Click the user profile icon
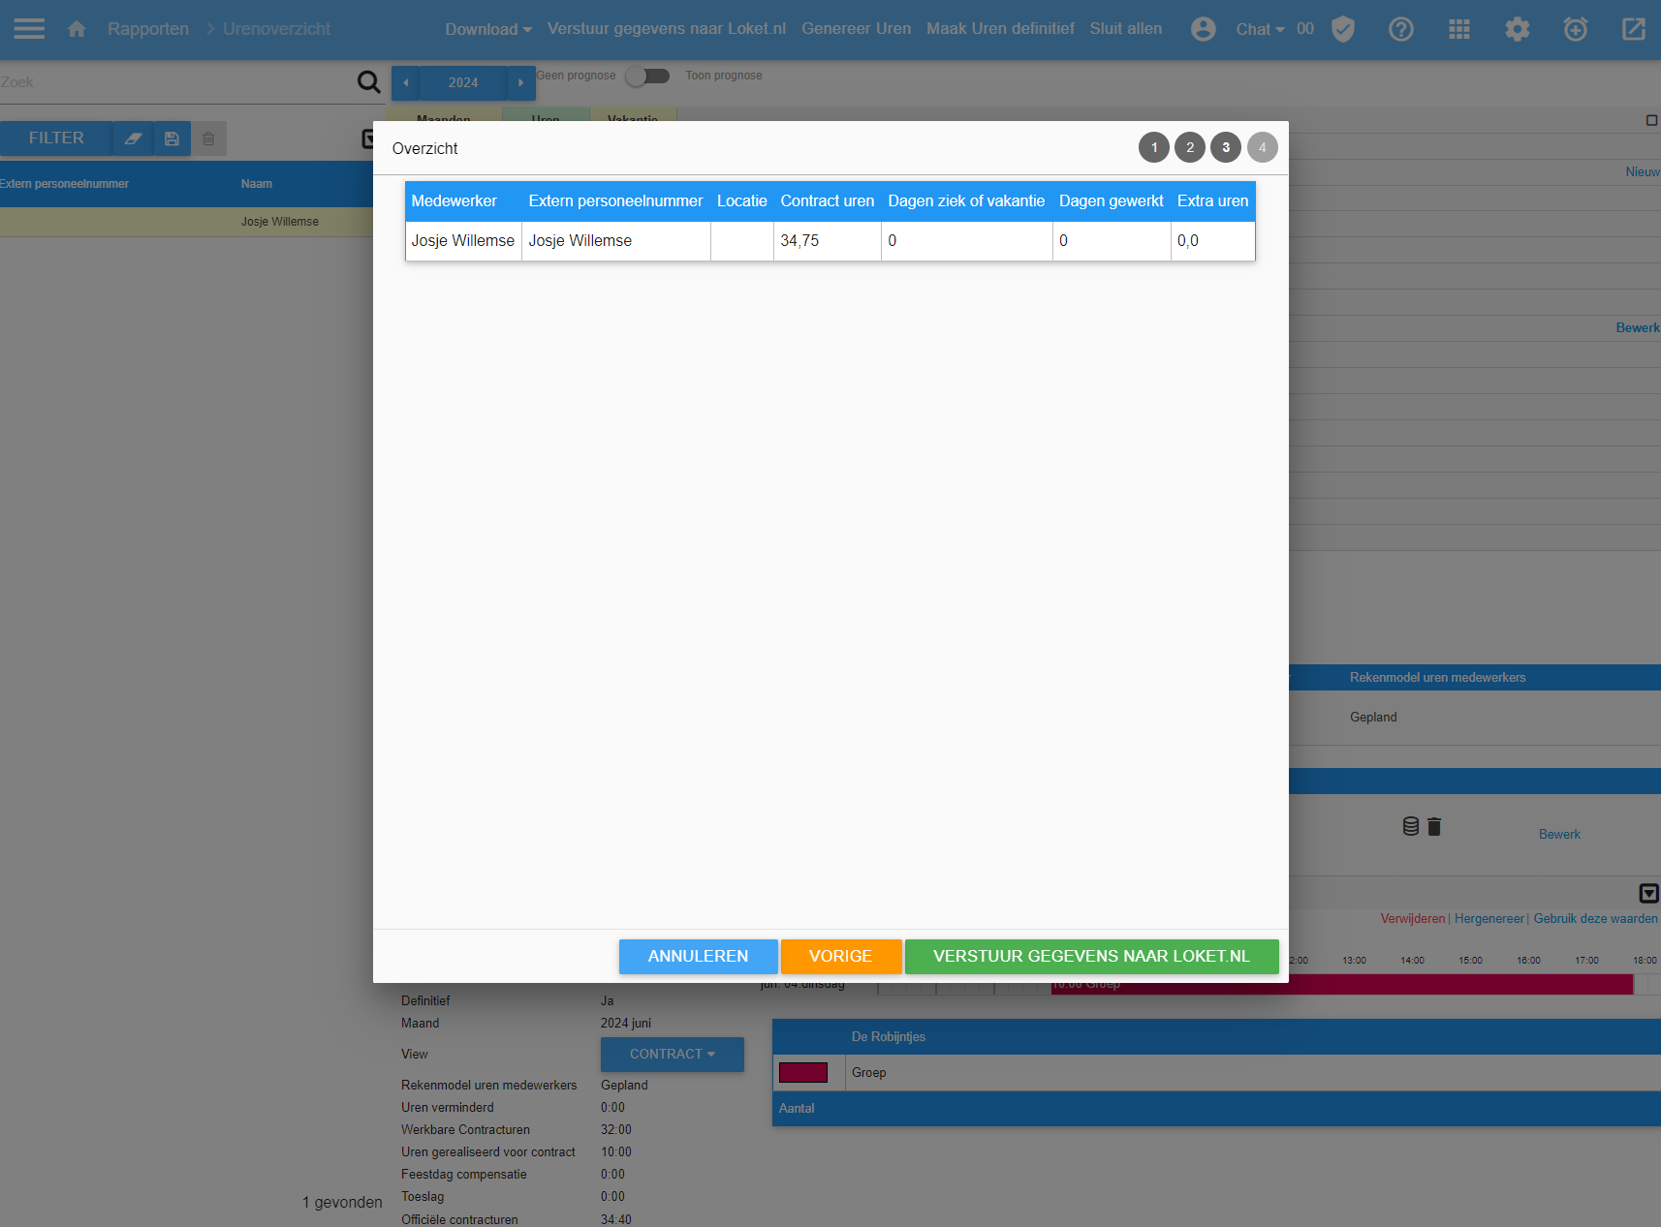The width and height of the screenshot is (1661, 1227). [1203, 29]
